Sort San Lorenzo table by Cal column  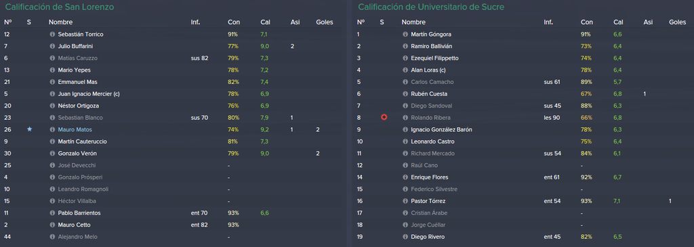point(265,22)
